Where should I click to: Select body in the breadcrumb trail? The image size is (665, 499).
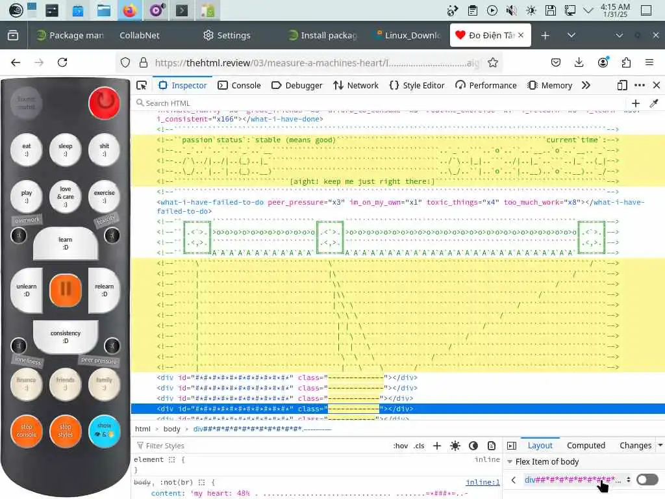[x=171, y=429]
